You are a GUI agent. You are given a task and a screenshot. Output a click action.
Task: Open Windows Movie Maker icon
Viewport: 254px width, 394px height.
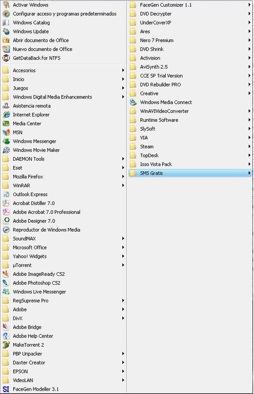tap(6, 150)
